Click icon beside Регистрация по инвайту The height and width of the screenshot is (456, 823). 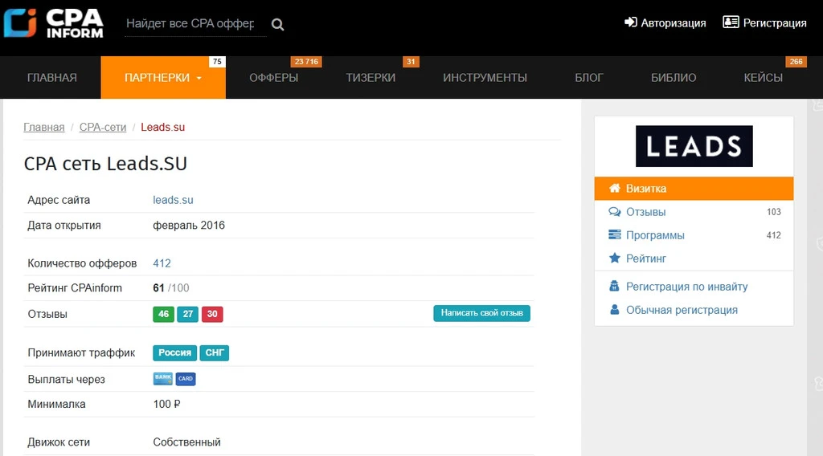(614, 286)
